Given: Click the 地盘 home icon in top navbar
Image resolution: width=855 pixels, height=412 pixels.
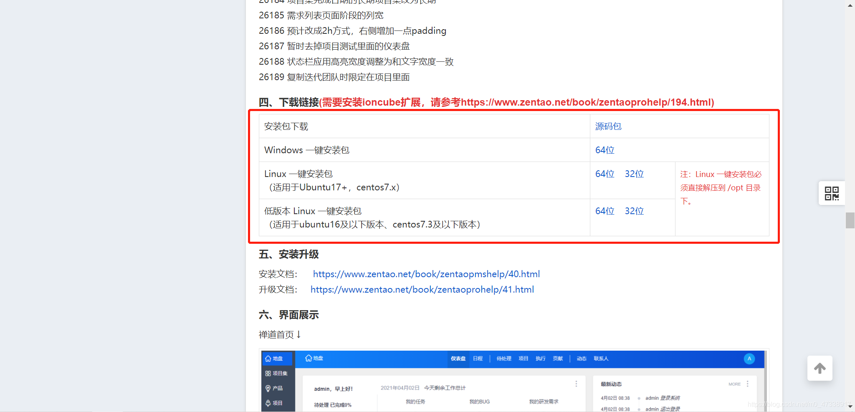Looking at the screenshot, I should [x=308, y=358].
